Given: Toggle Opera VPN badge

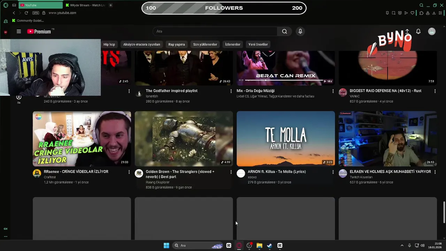Looking at the screenshot, I should tap(36, 13).
